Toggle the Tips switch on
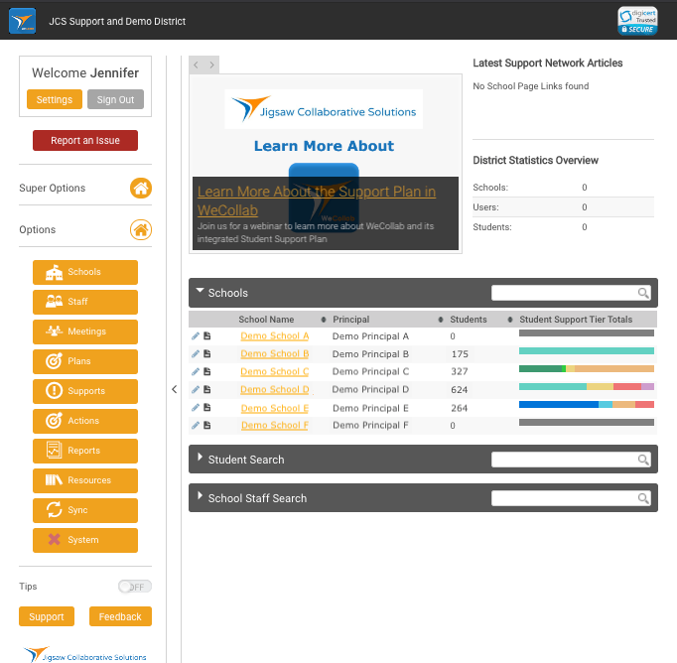The height and width of the screenshot is (663, 677). (135, 587)
